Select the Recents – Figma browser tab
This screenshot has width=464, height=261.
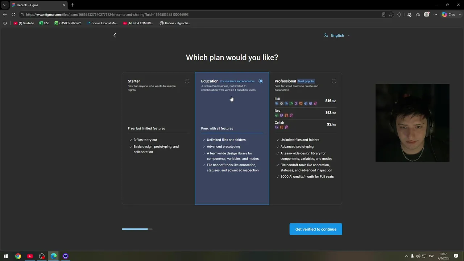(x=38, y=5)
